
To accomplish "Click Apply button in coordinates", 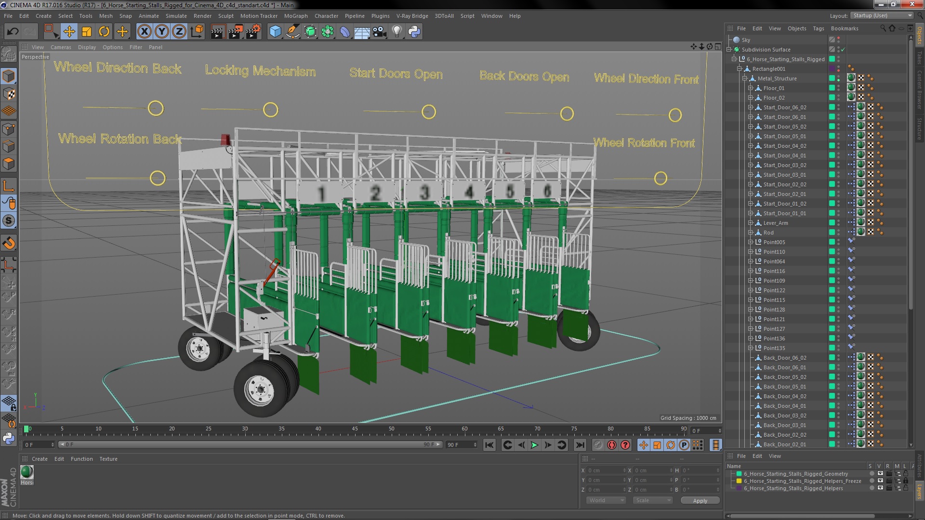I will (x=700, y=501).
